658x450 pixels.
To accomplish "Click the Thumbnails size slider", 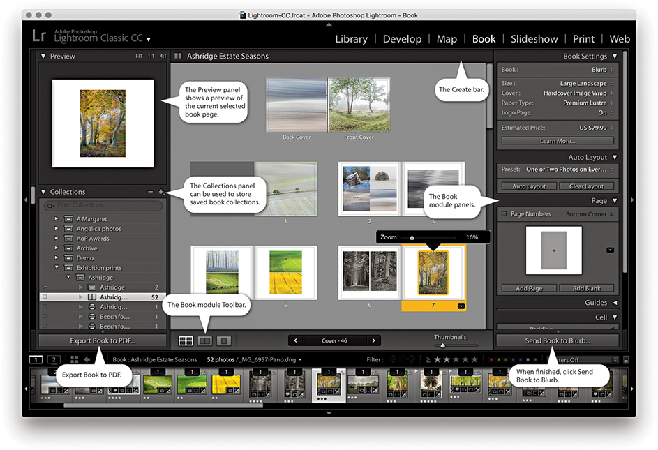I will click(x=442, y=345).
